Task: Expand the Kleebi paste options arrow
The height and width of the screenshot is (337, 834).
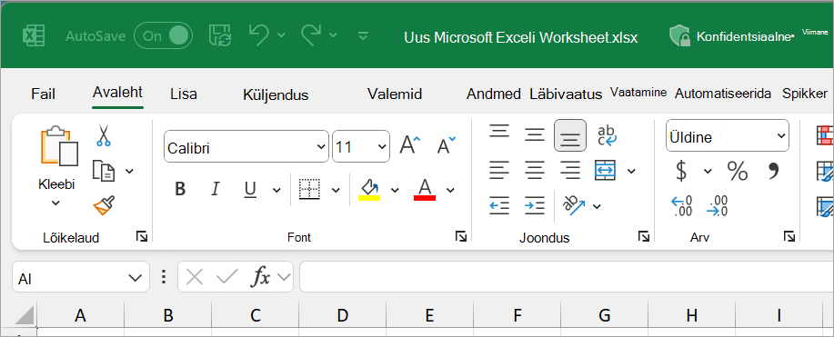Action: [x=55, y=203]
